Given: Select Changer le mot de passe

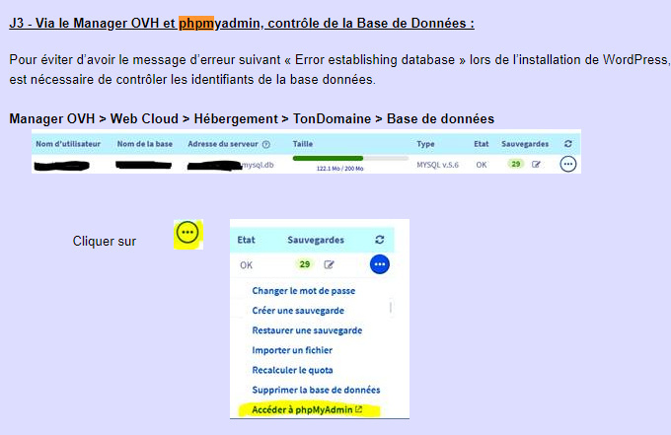Looking at the screenshot, I should click(303, 291).
